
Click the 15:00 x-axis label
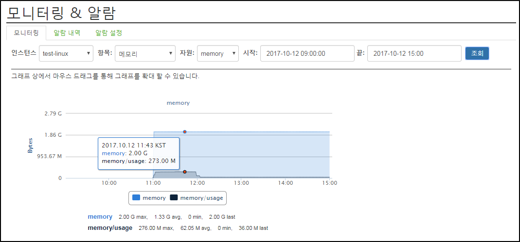[329, 182]
